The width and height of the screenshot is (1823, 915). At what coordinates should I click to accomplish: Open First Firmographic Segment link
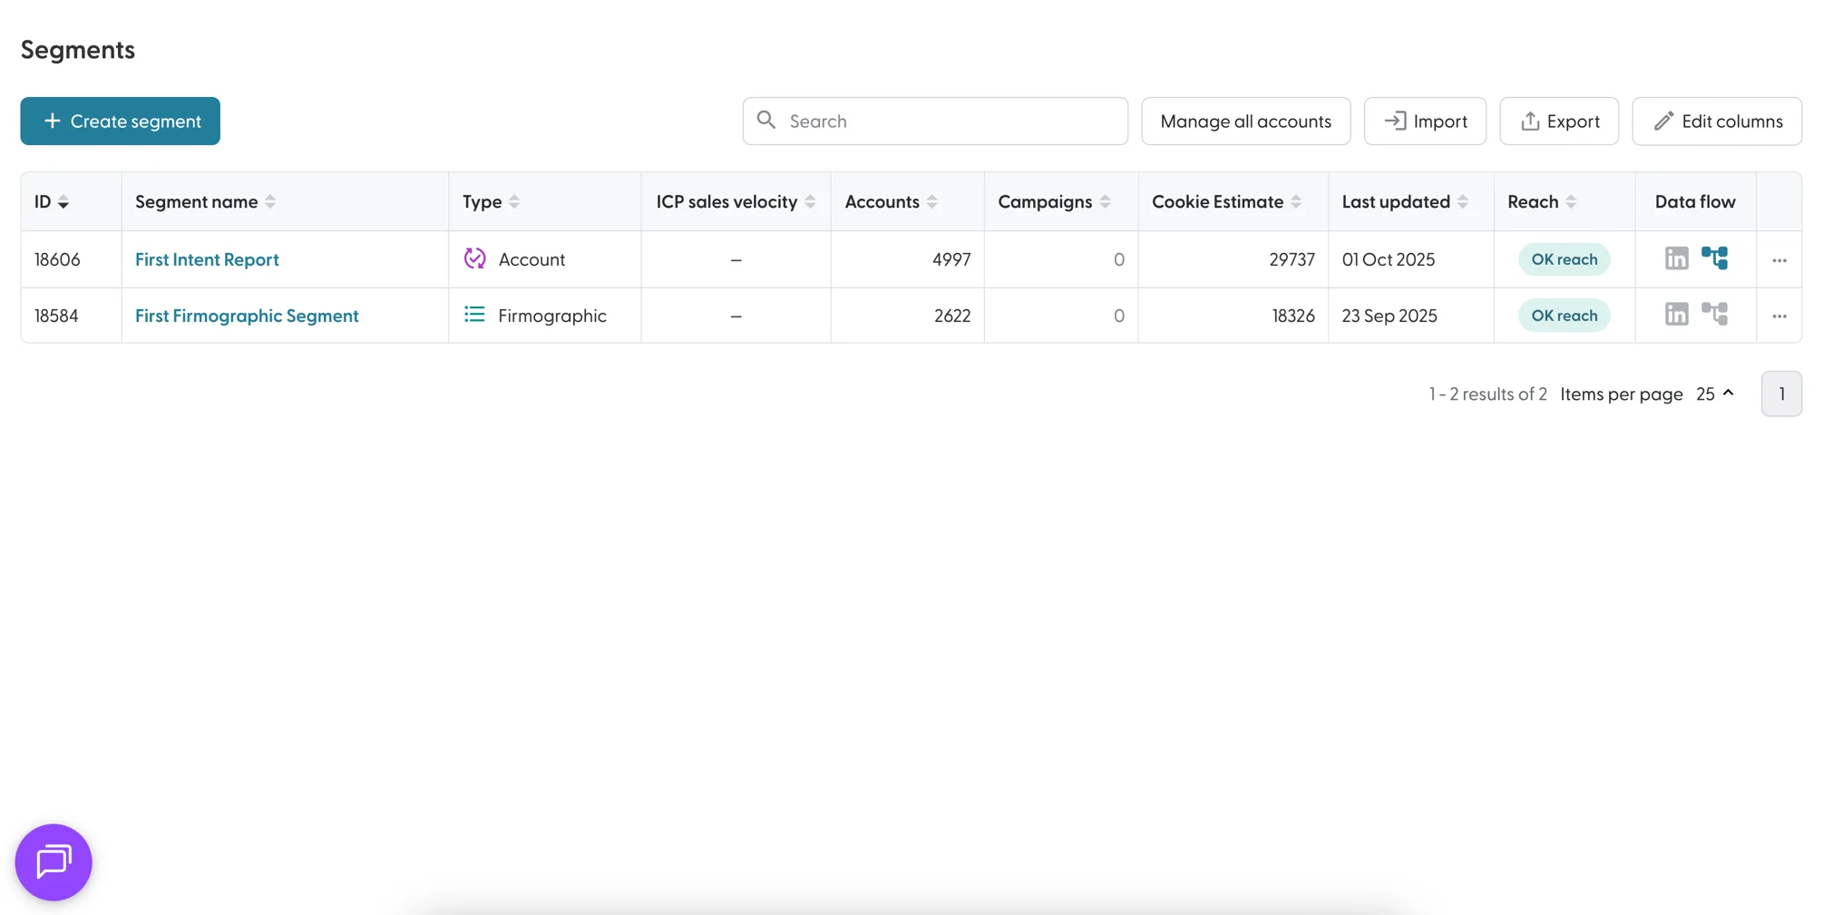point(247,316)
